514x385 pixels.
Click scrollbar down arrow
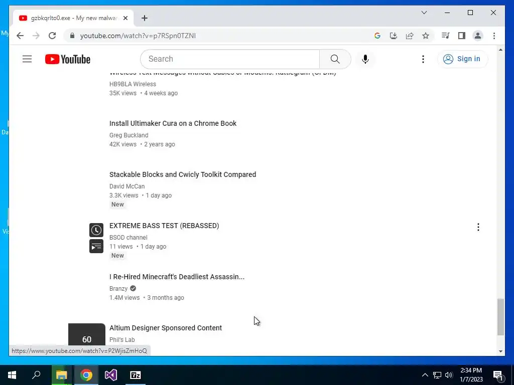pos(500,351)
